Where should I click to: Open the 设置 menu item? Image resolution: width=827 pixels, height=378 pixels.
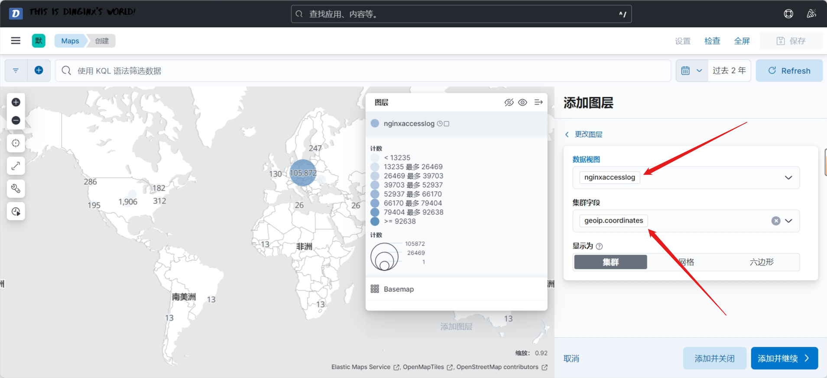[x=683, y=41]
